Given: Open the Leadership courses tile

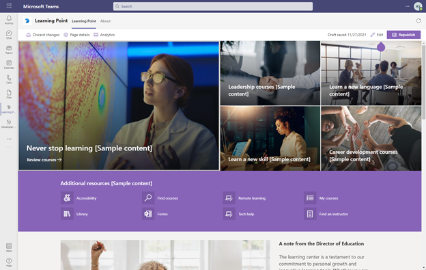Looking at the screenshot, I should (x=270, y=73).
